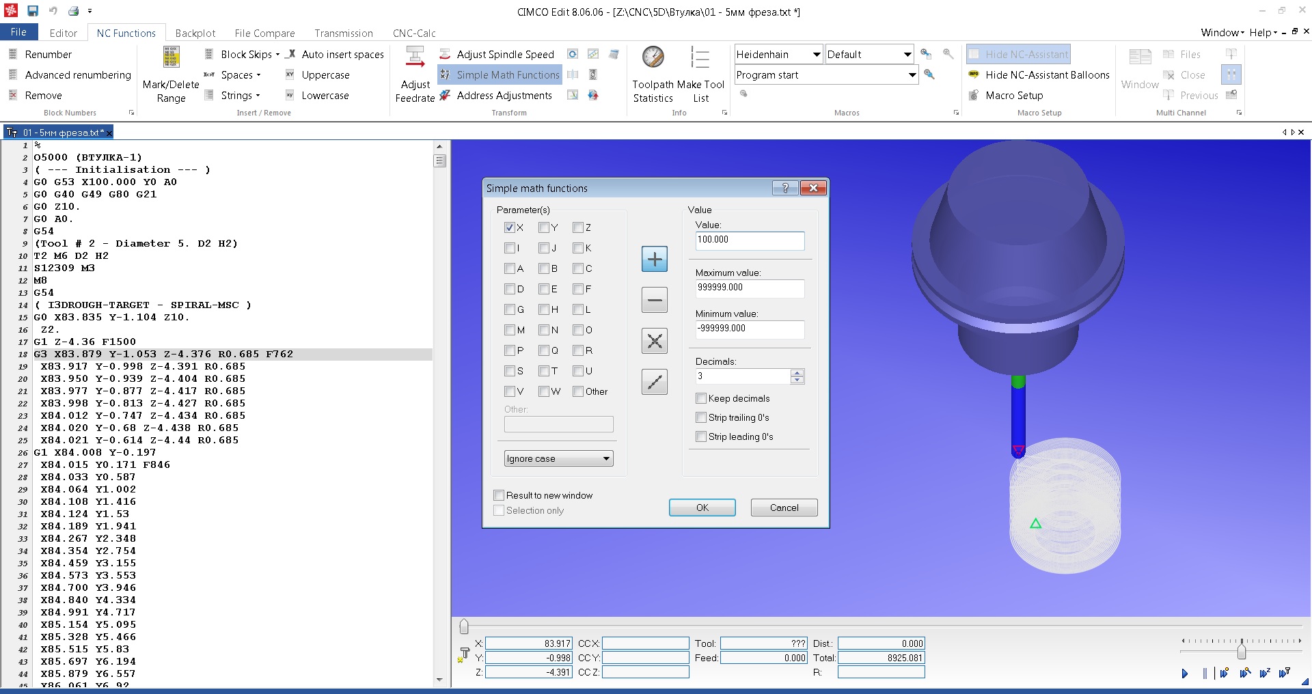Click Remove block numbers
Screen dimensions: 1312x694
pyautogui.click(x=36, y=96)
